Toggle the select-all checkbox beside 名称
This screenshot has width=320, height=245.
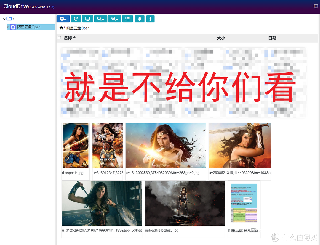(x=59, y=38)
